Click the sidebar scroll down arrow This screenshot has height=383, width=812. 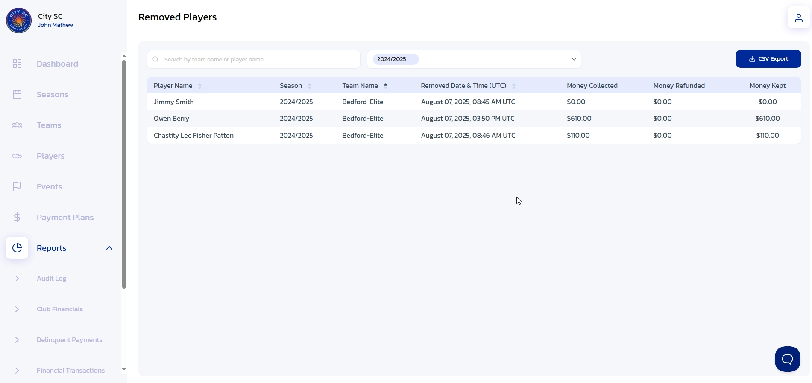(x=124, y=370)
